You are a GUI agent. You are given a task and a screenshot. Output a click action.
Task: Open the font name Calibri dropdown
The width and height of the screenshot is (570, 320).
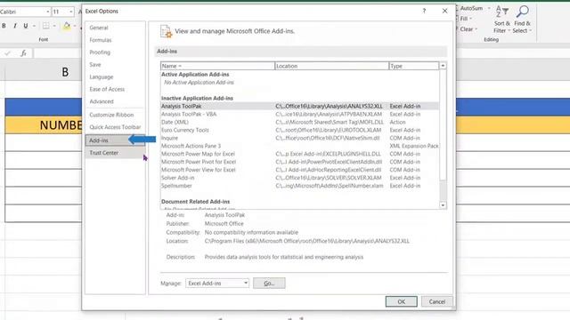coord(47,12)
